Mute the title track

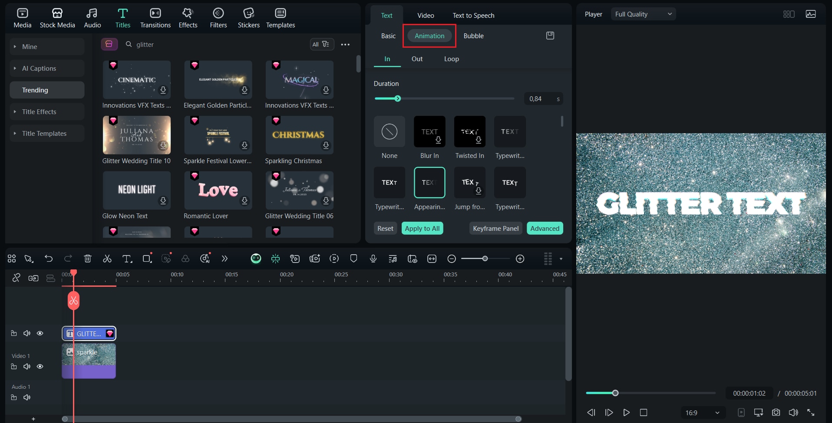coord(27,333)
